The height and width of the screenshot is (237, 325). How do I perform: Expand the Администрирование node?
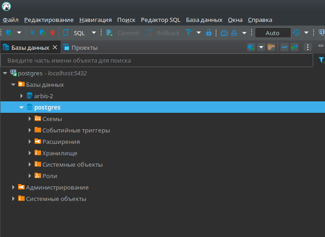click(13, 187)
